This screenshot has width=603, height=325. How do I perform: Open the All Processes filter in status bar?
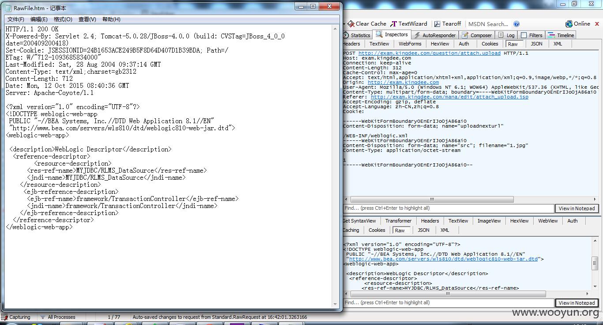[x=58, y=317]
